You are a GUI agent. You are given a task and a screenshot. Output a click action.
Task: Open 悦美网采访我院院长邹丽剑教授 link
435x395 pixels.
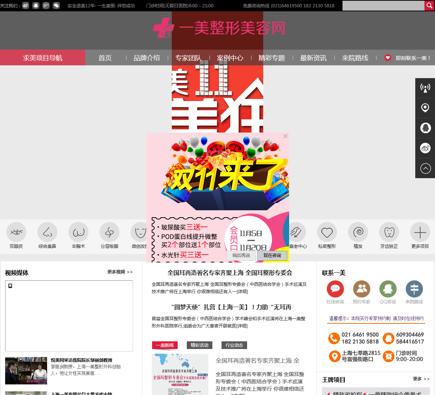pyautogui.click(x=82, y=360)
